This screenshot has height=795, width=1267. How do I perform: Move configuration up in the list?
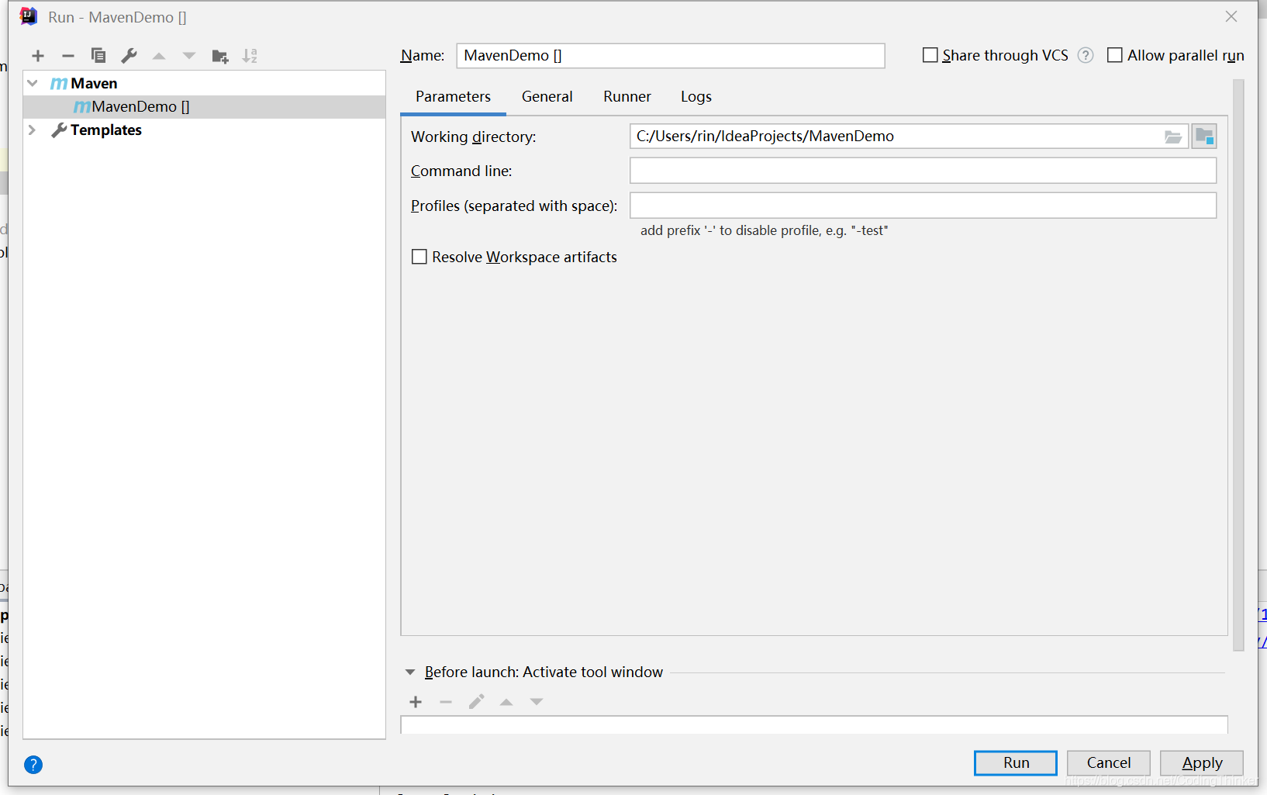pyautogui.click(x=159, y=56)
